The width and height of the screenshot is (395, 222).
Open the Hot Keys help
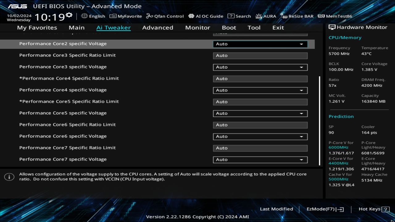coord(370,209)
